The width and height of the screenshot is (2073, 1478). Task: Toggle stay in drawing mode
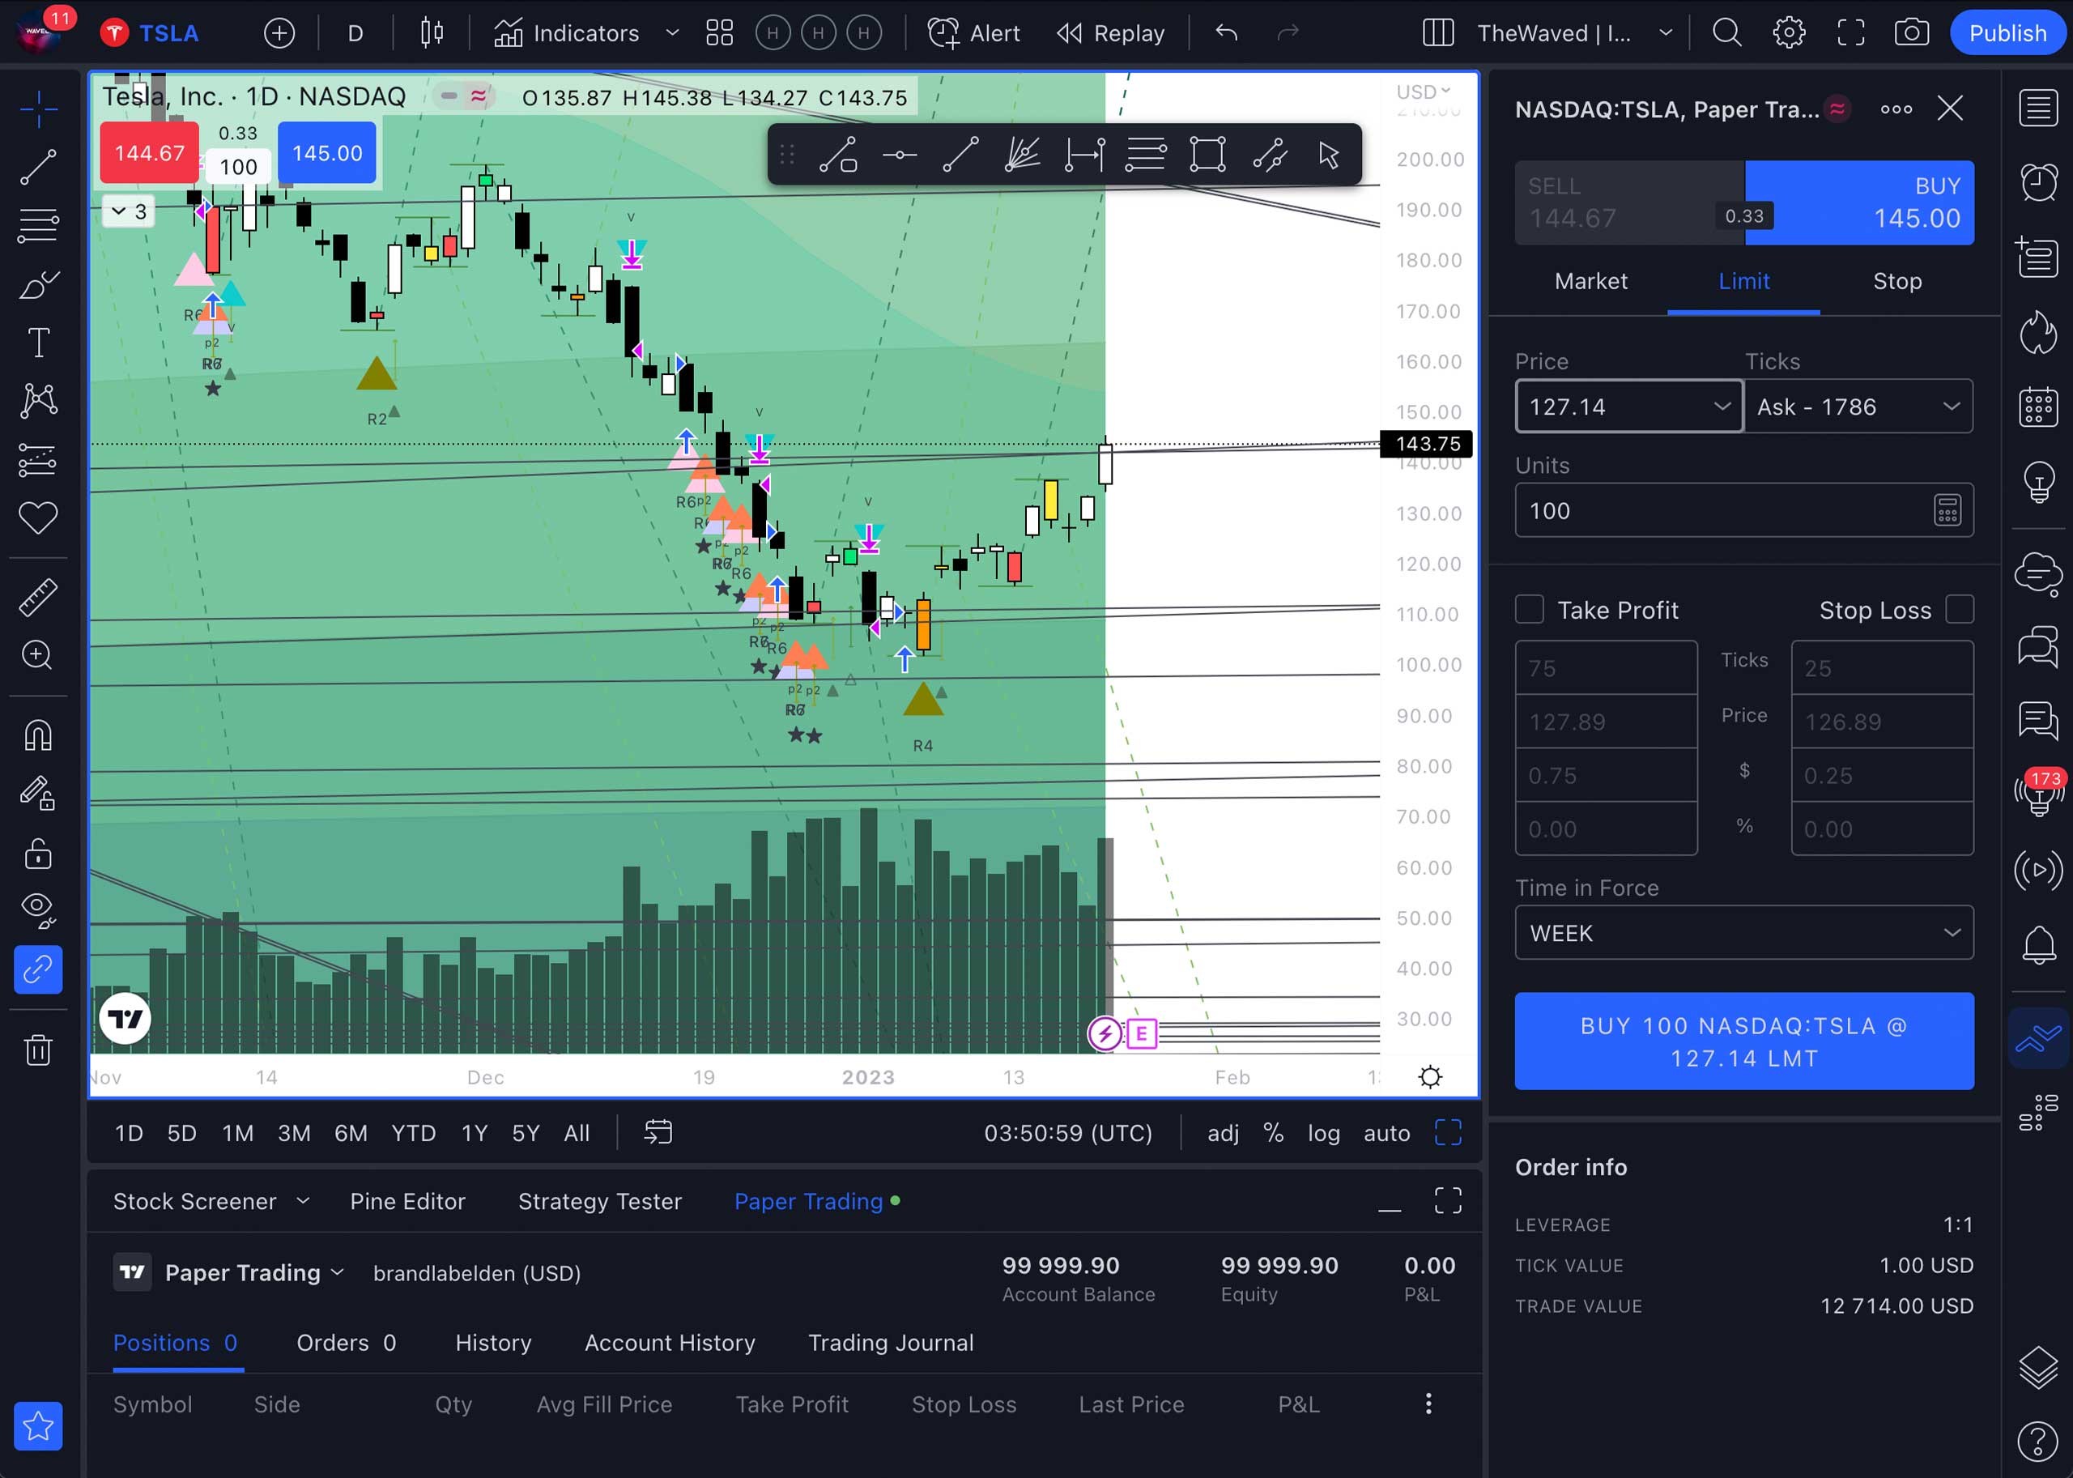(38, 794)
